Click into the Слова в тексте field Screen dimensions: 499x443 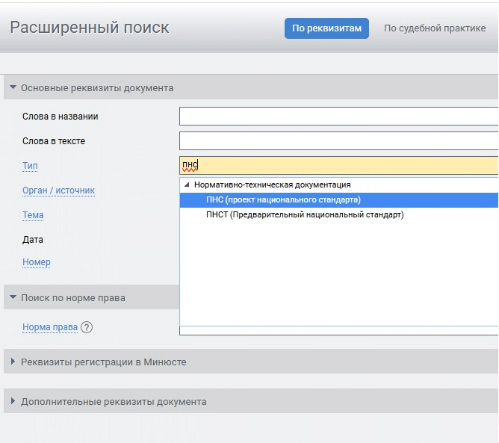point(338,141)
